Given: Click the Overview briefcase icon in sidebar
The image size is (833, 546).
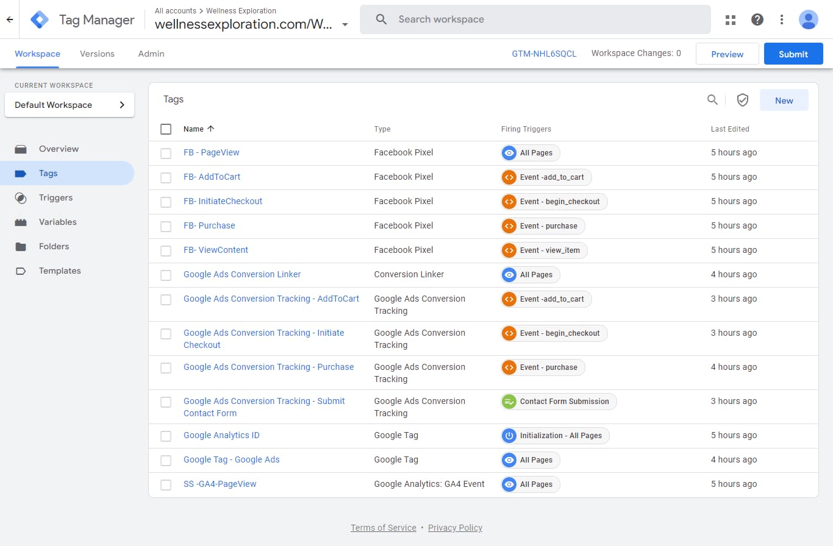Looking at the screenshot, I should (21, 149).
